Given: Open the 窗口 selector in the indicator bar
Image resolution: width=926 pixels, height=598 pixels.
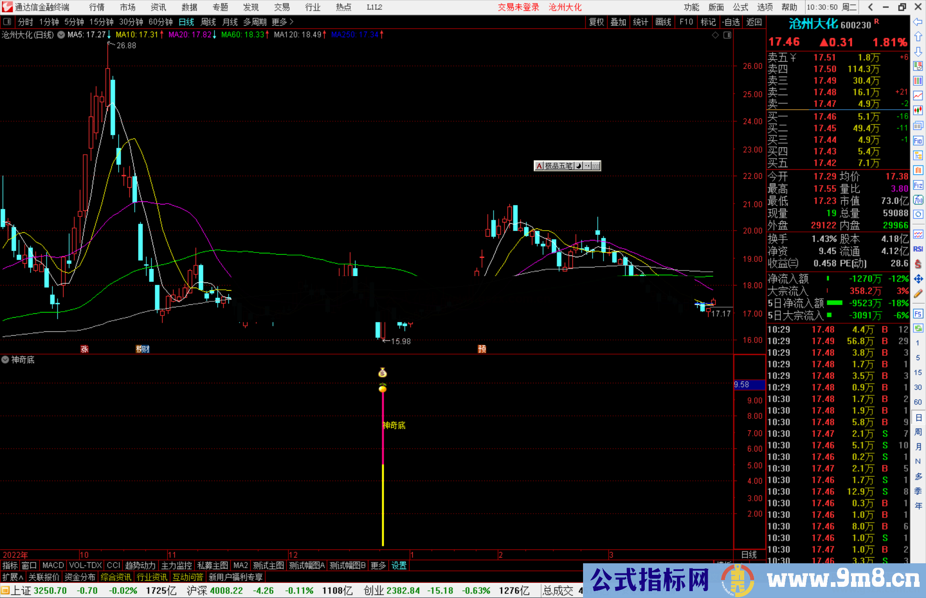Looking at the screenshot, I should pos(29,566).
